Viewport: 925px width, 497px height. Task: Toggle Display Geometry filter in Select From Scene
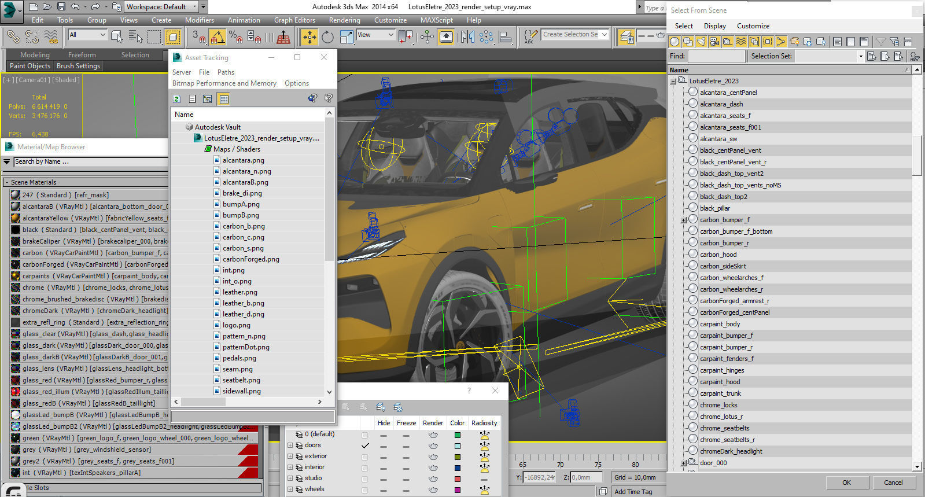(x=674, y=42)
